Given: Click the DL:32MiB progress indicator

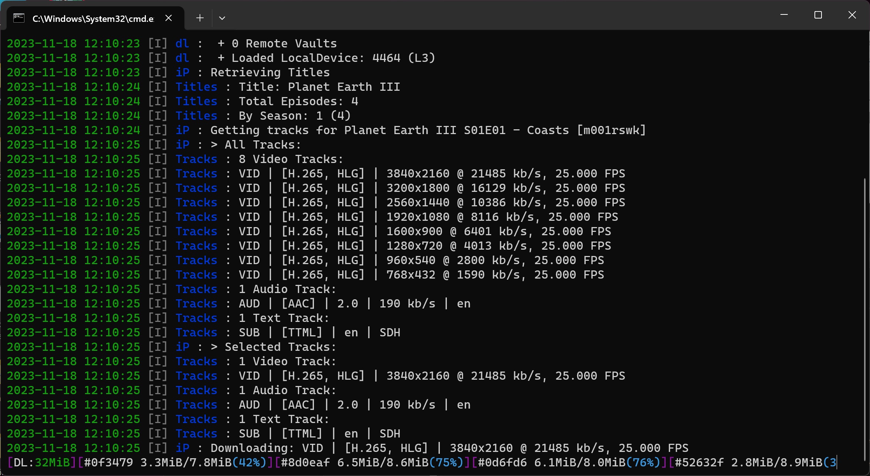Looking at the screenshot, I should pyautogui.click(x=42, y=463).
